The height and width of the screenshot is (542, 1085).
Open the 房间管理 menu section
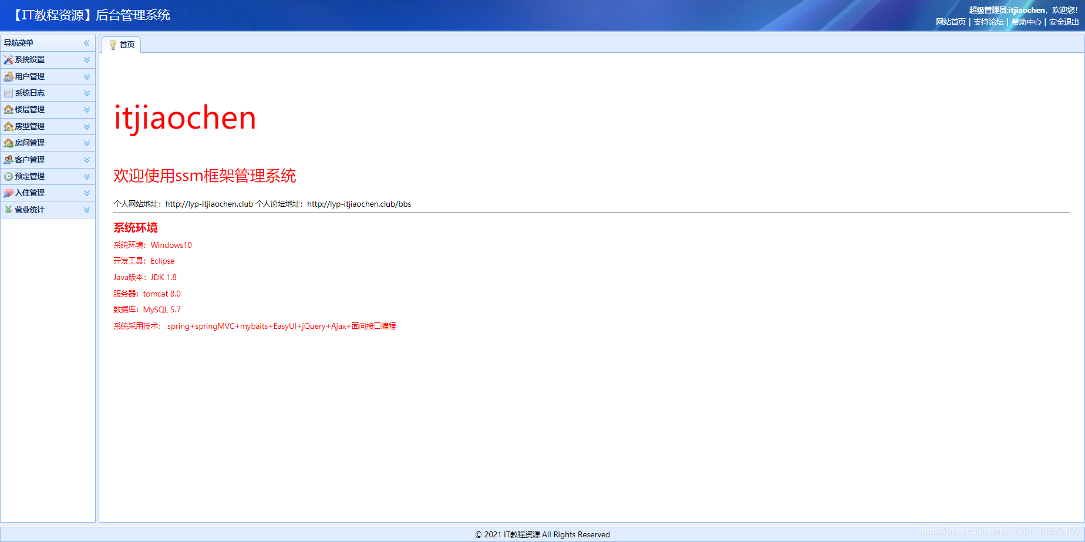click(x=48, y=143)
